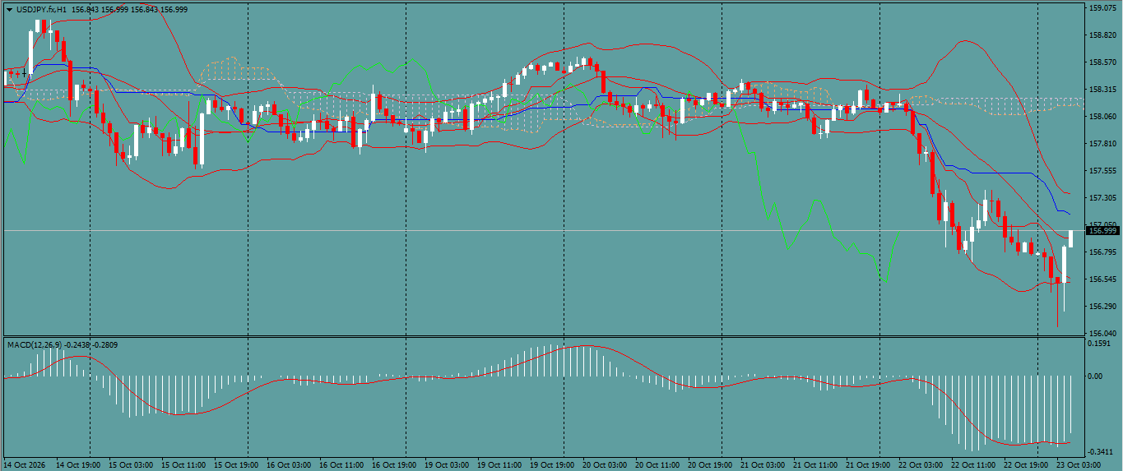This screenshot has width=1123, height=471.
Task: Click the 14 Oct 2026 date label
Action: click(25, 464)
